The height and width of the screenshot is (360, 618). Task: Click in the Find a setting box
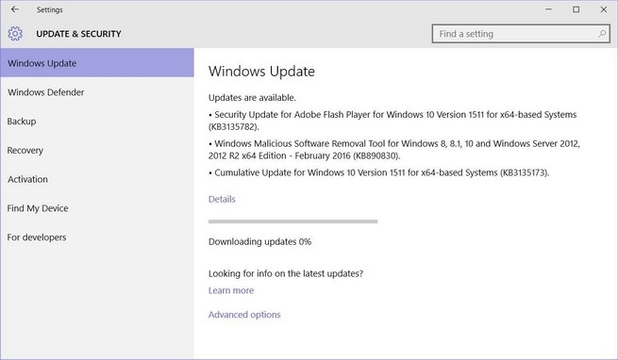(x=521, y=34)
